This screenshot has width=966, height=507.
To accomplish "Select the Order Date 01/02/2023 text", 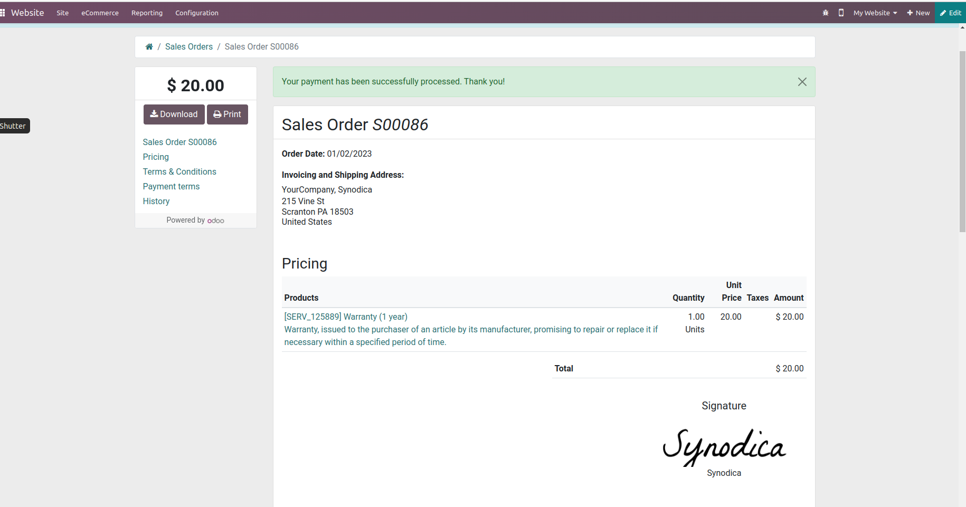I will point(327,154).
